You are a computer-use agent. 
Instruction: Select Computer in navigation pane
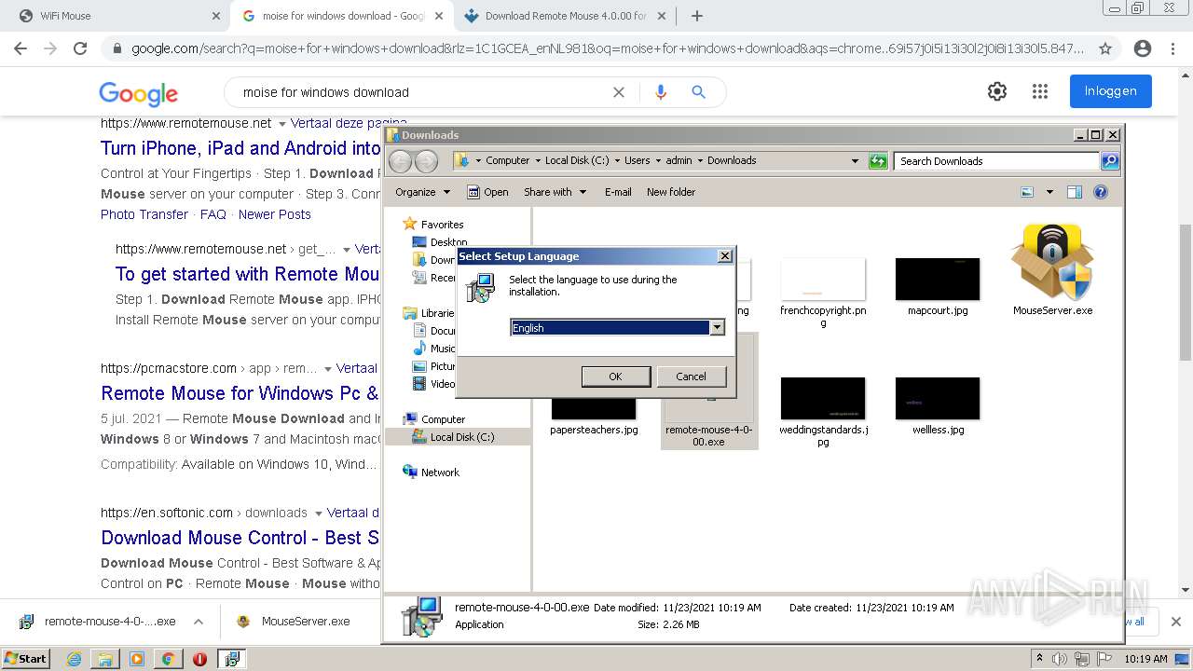point(443,419)
